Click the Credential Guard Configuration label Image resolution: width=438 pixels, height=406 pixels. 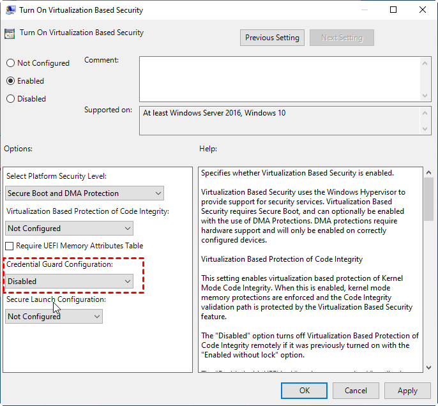(x=59, y=264)
